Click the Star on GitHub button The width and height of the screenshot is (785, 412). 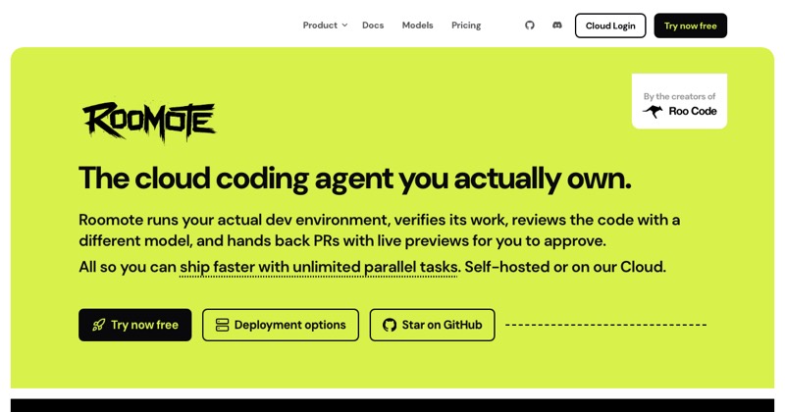point(433,325)
